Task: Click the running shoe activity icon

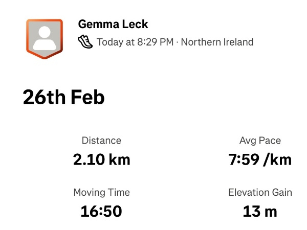Action: point(85,41)
